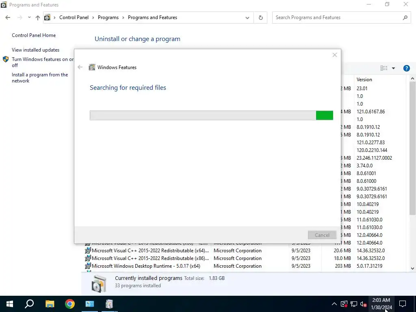Image resolution: width=416 pixels, height=312 pixels.
Task: Click icon of Windows Desktop Runtime entry
Action: coord(88,266)
